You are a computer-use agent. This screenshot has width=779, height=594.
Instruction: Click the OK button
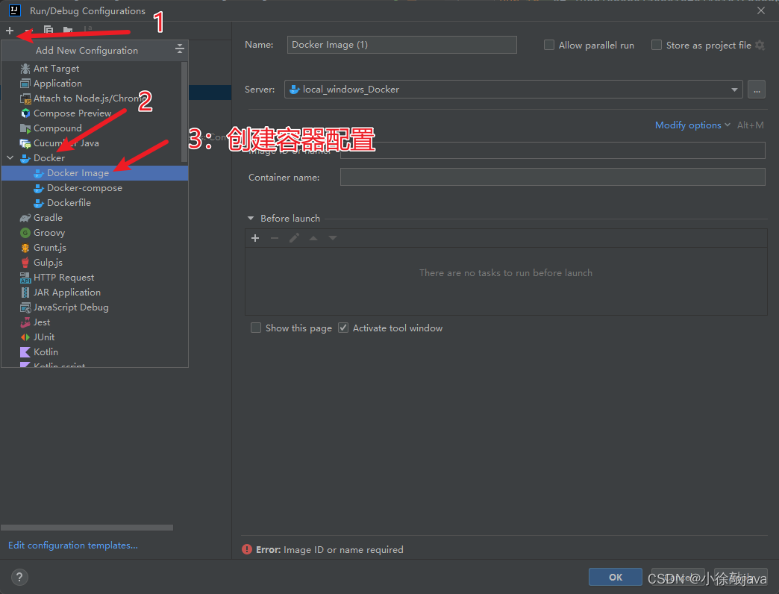[x=615, y=577]
